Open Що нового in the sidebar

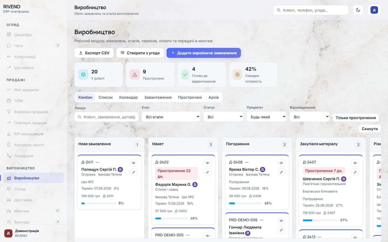[34, 68]
